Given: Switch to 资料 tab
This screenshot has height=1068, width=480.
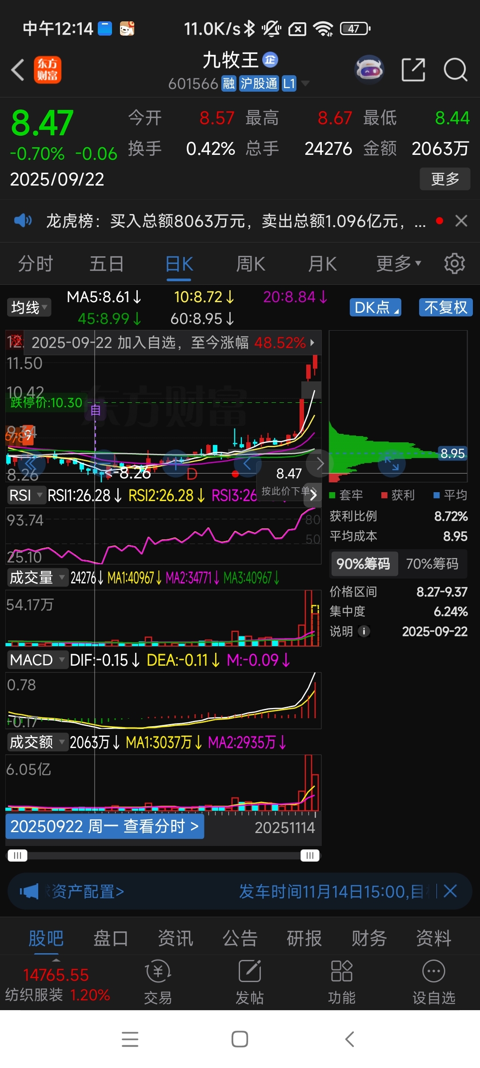Looking at the screenshot, I should 434,939.
